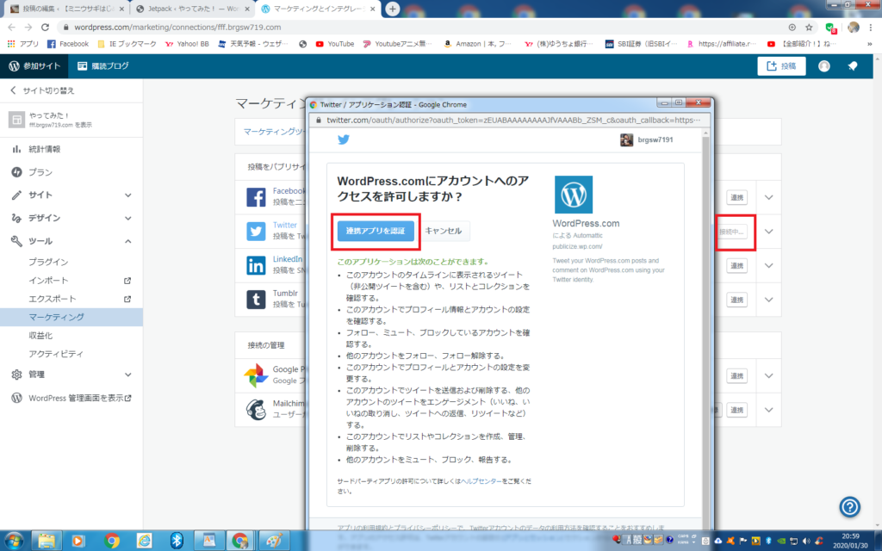Expand the デザイン section in sidebar
The width and height of the screenshot is (882, 551).
click(x=71, y=218)
